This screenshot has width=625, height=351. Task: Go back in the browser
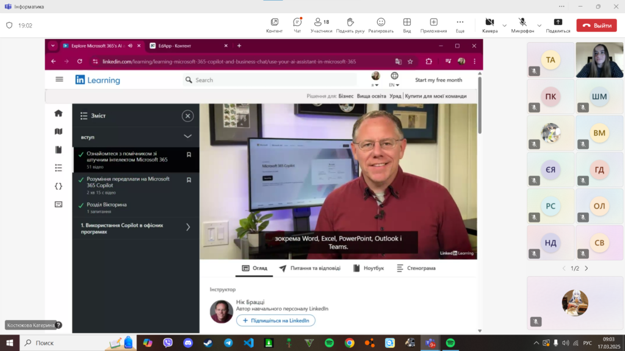[54, 62]
